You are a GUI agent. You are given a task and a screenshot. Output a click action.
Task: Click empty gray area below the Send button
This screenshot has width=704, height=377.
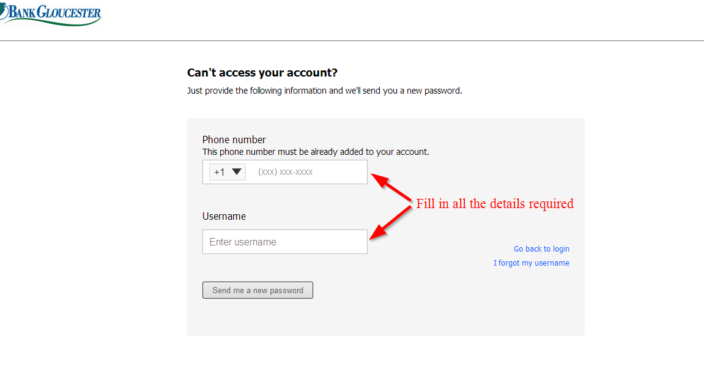click(x=386, y=318)
